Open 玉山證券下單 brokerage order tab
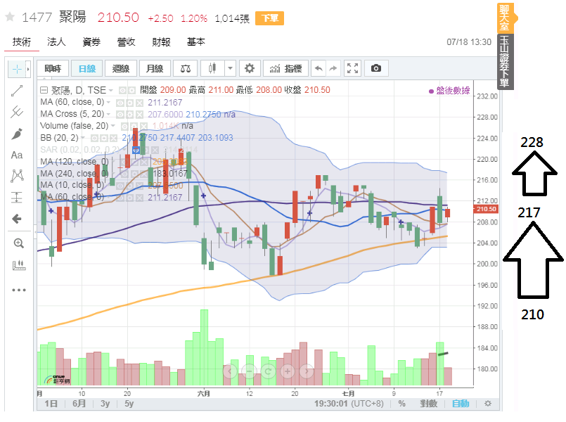The width and height of the screenshot is (566, 422). [505, 61]
